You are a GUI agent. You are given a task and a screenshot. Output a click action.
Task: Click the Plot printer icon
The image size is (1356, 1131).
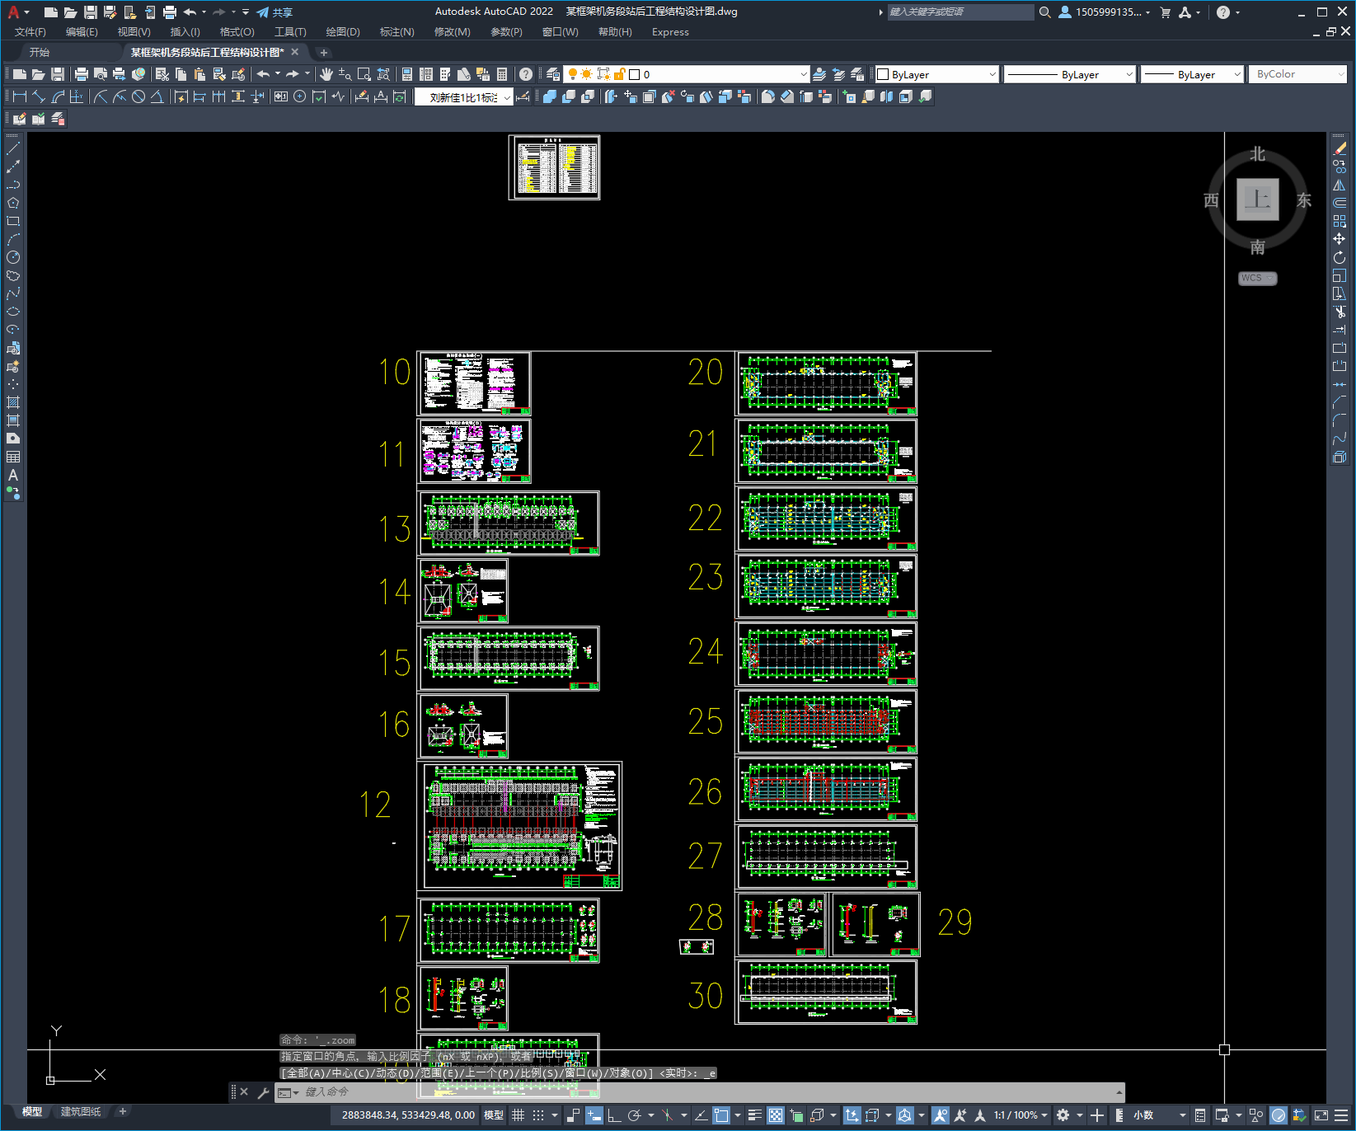coord(82,74)
